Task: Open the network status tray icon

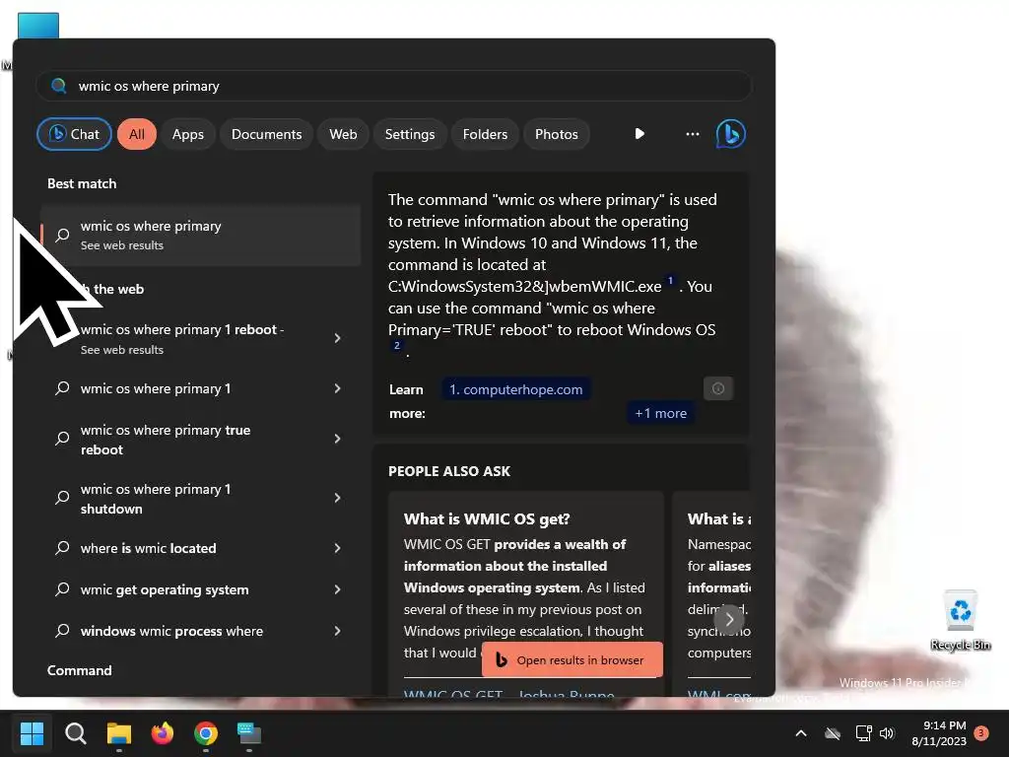Action: [863, 733]
